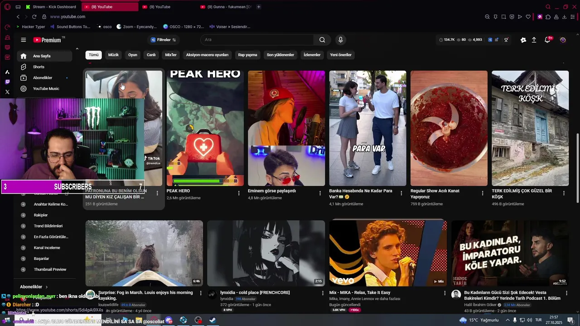Screen dimensions: 580x326
Task: Open Sound Buttons bookmark
Action: (x=71, y=27)
